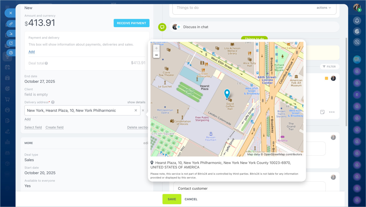This screenshot has width=366, height=207.
Task: Click the copy link icon on slider panel
Action: (11, 24)
